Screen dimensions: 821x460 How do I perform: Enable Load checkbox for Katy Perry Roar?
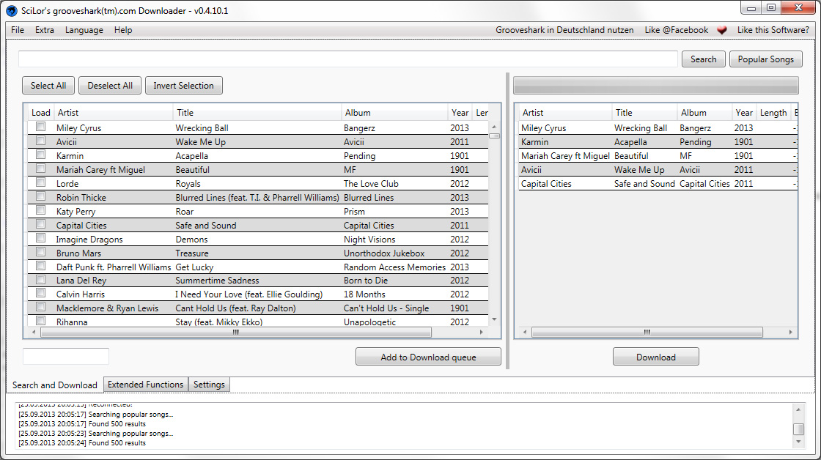coord(41,210)
